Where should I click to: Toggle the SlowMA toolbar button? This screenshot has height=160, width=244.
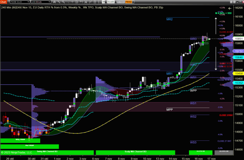111,2
